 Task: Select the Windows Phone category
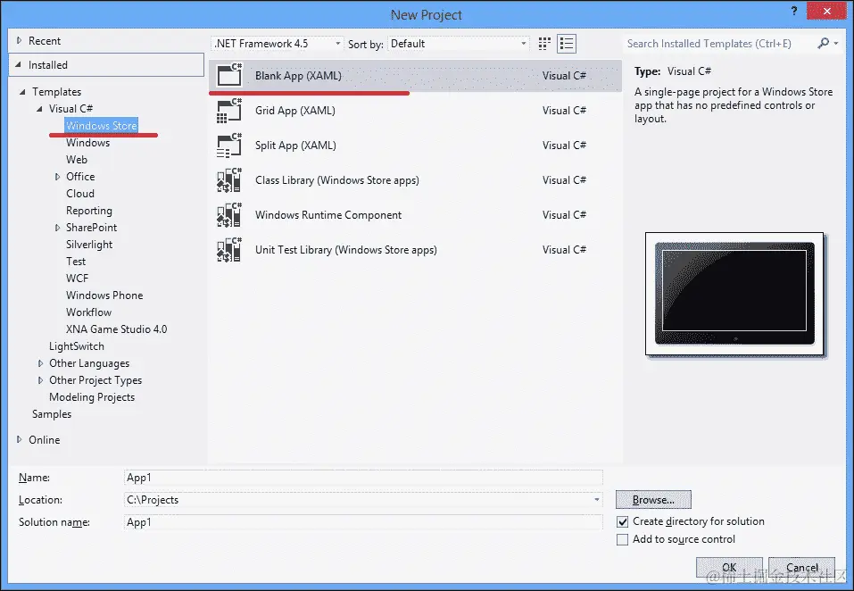[x=104, y=295]
